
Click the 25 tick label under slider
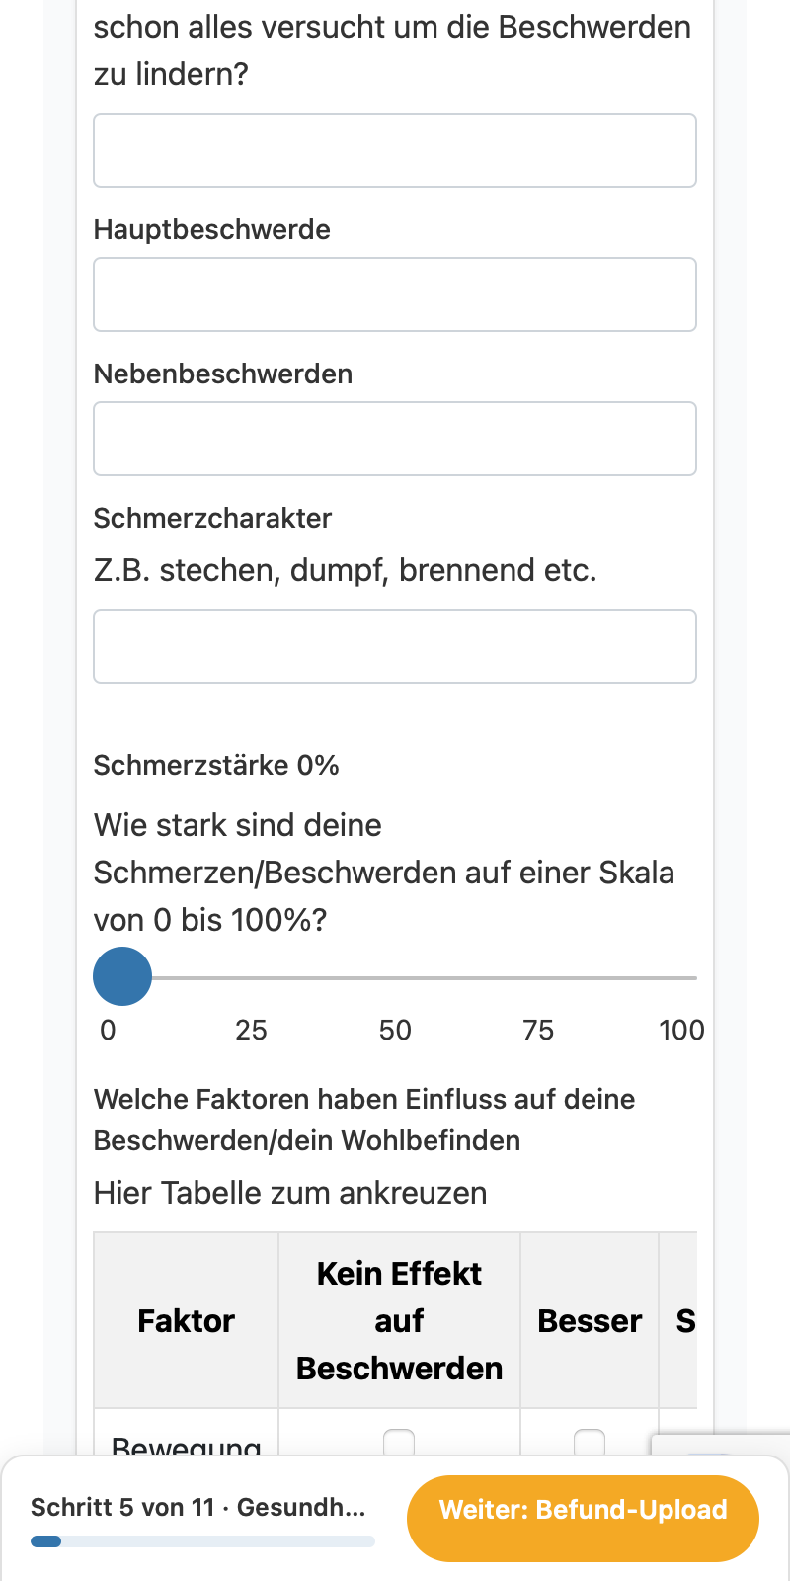tap(251, 1030)
